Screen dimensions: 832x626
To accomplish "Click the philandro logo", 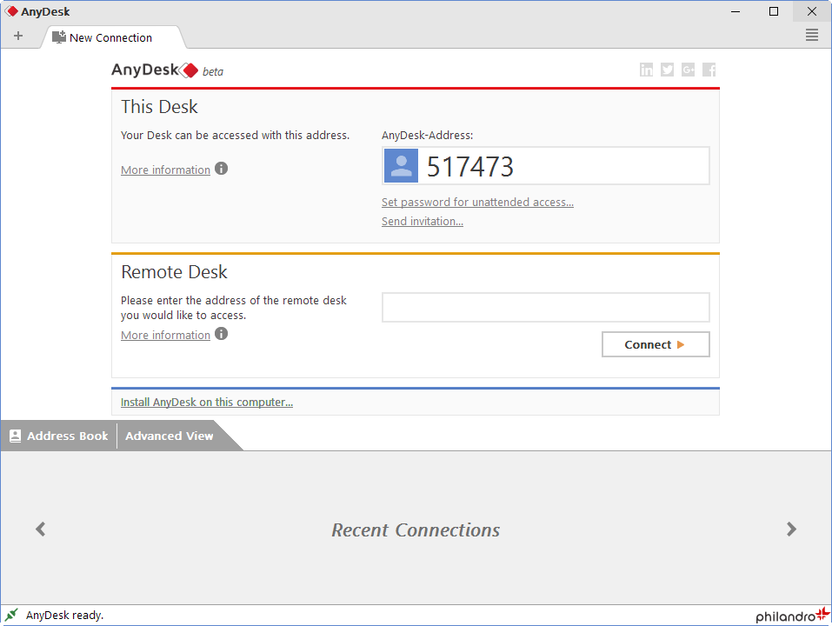I will point(792,615).
